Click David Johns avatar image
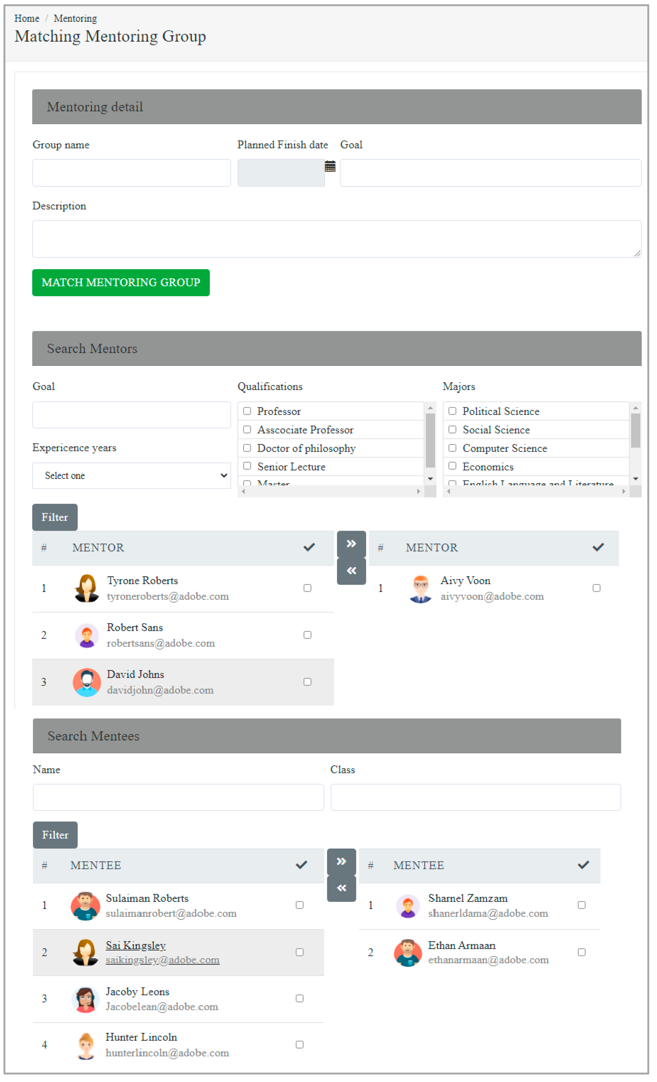This screenshot has width=657, height=1082. click(x=86, y=682)
